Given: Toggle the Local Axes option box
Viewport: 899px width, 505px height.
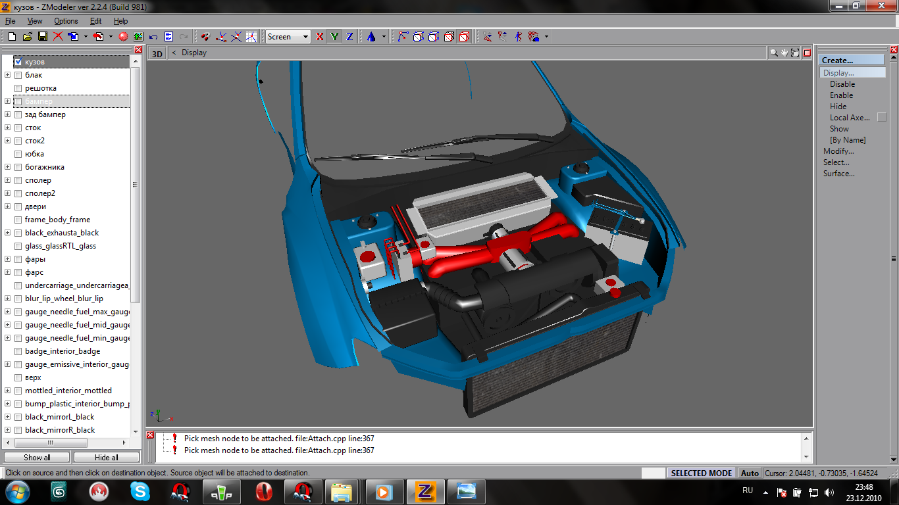Looking at the screenshot, I should [x=882, y=117].
